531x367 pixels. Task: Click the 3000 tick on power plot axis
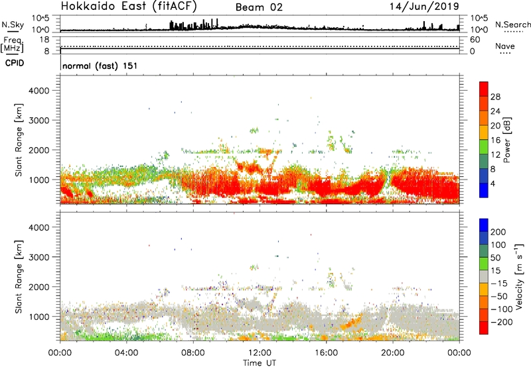39,121
